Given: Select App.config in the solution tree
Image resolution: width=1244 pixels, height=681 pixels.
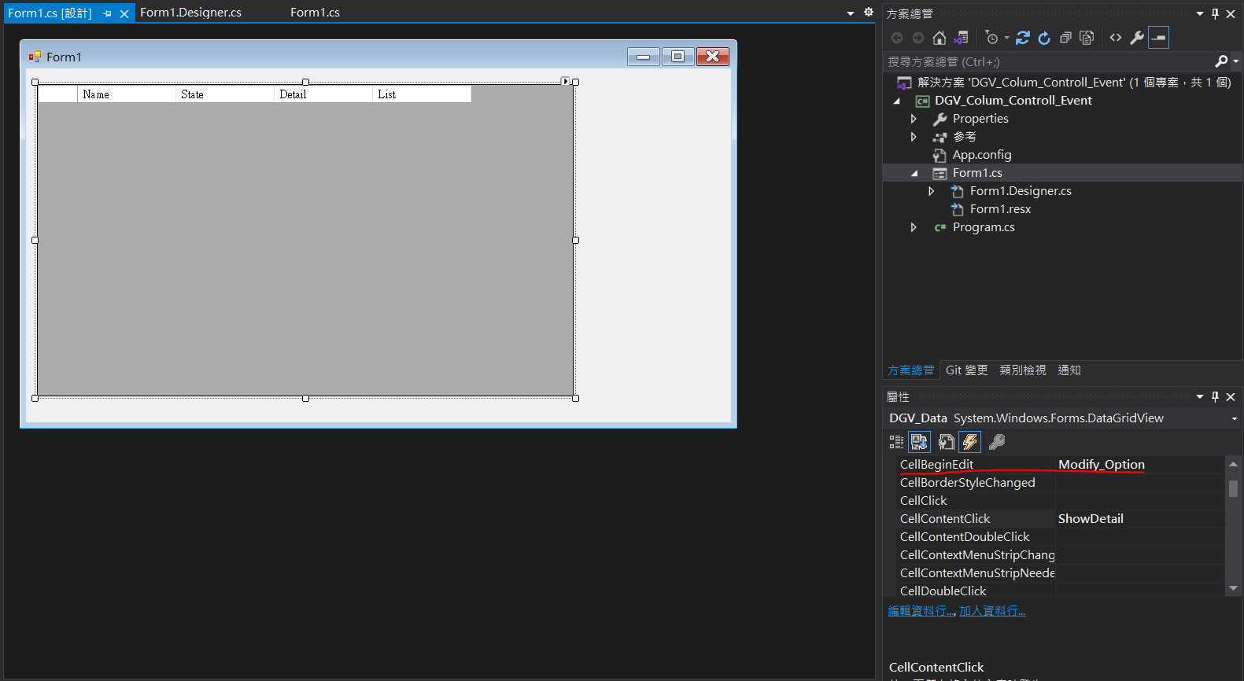Looking at the screenshot, I should [x=982, y=155].
